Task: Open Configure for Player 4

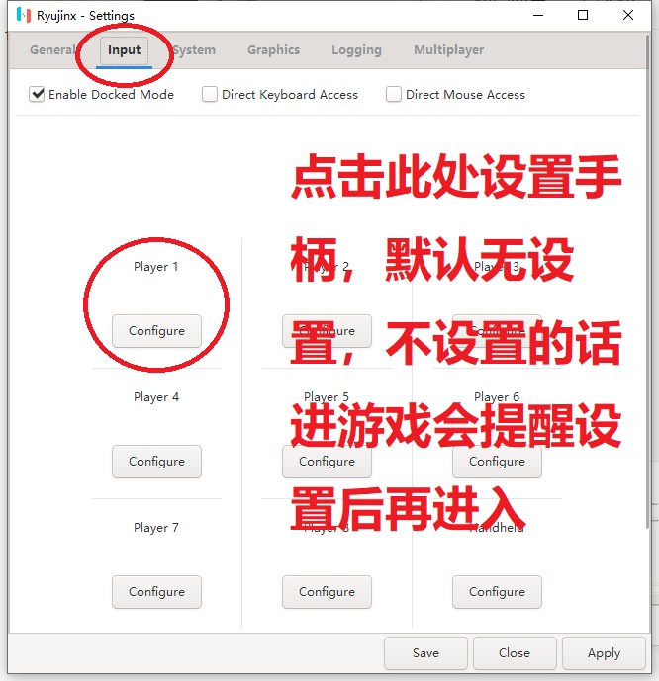Action: (x=156, y=462)
